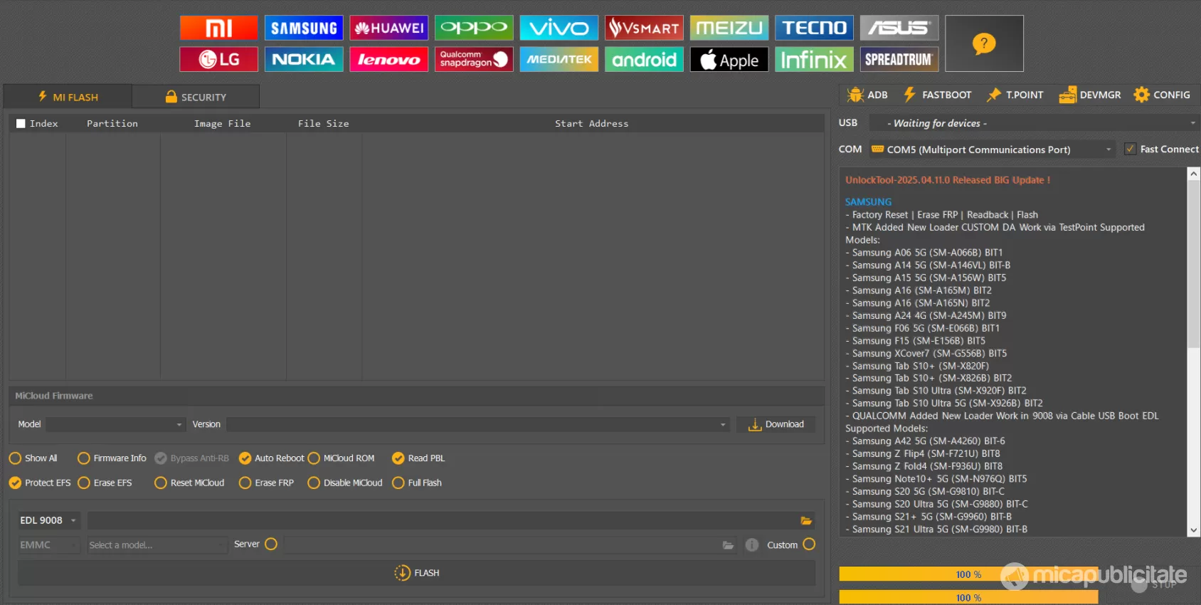Open the firmware Version dropdown

pyautogui.click(x=478, y=424)
